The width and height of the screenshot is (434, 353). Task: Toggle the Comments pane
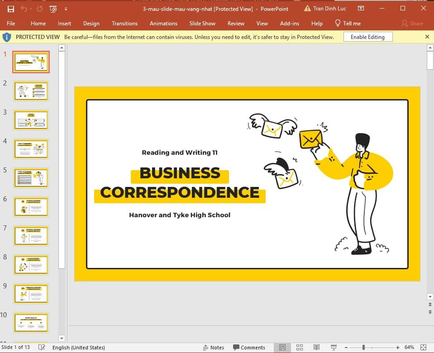(x=249, y=347)
